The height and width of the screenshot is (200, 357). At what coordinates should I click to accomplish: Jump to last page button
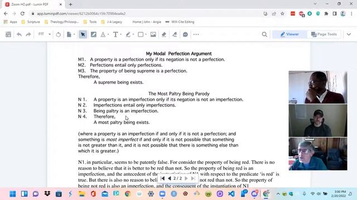pyautogui.click(x=193, y=178)
